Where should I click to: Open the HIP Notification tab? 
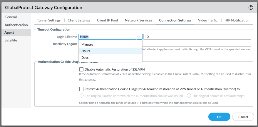(x=237, y=20)
